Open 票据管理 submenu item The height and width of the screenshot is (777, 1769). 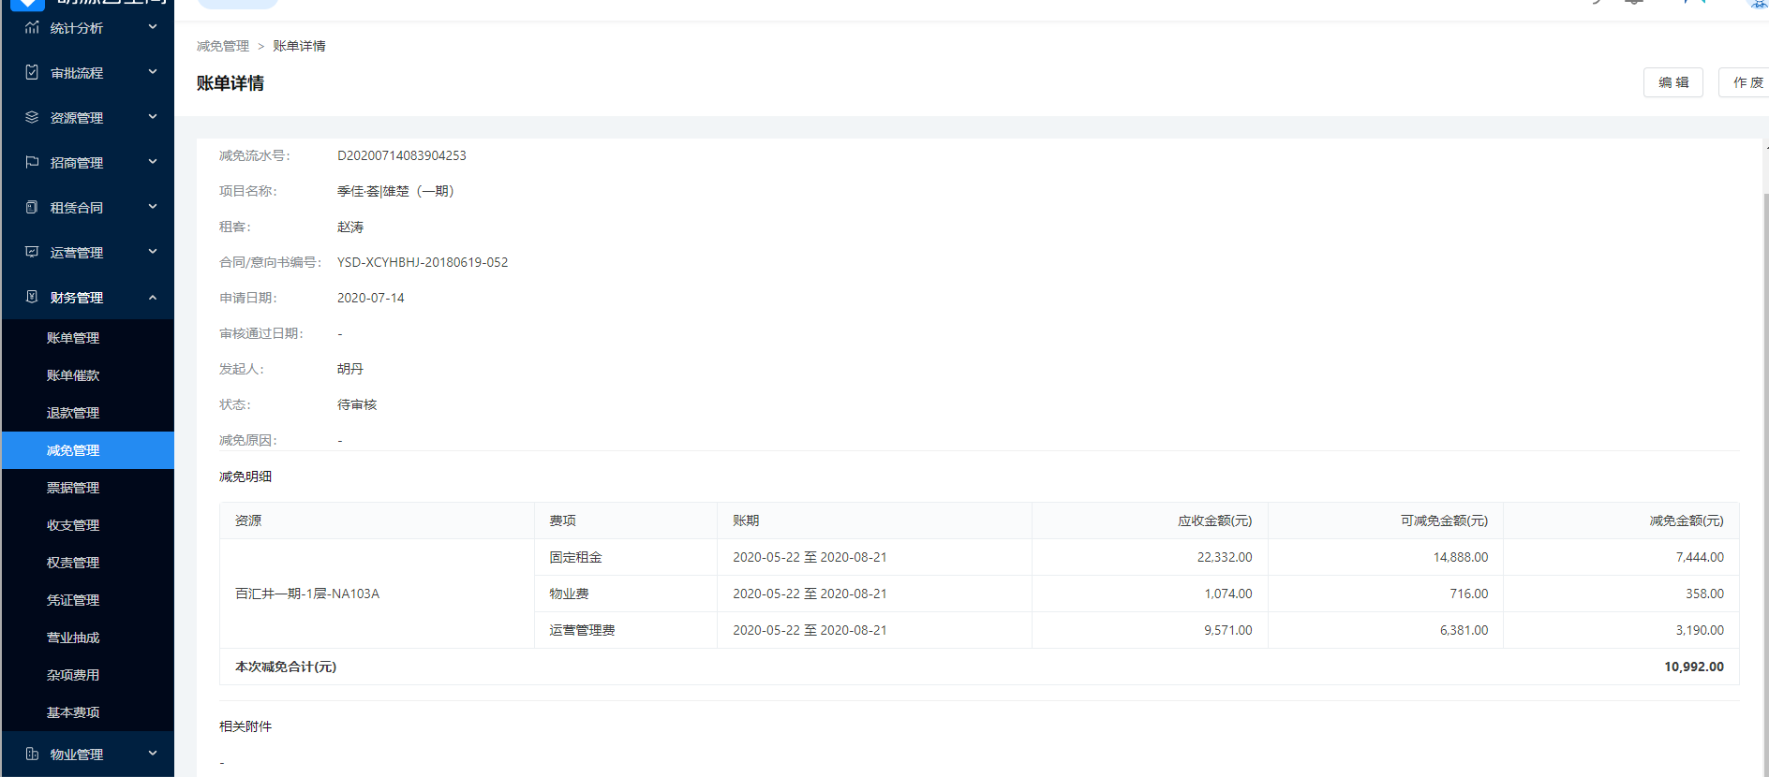click(73, 488)
